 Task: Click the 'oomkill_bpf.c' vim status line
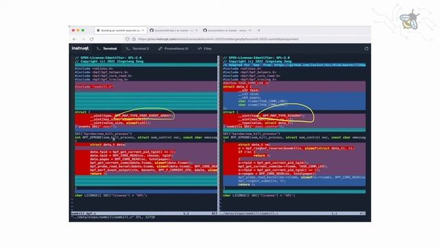tap(145, 214)
